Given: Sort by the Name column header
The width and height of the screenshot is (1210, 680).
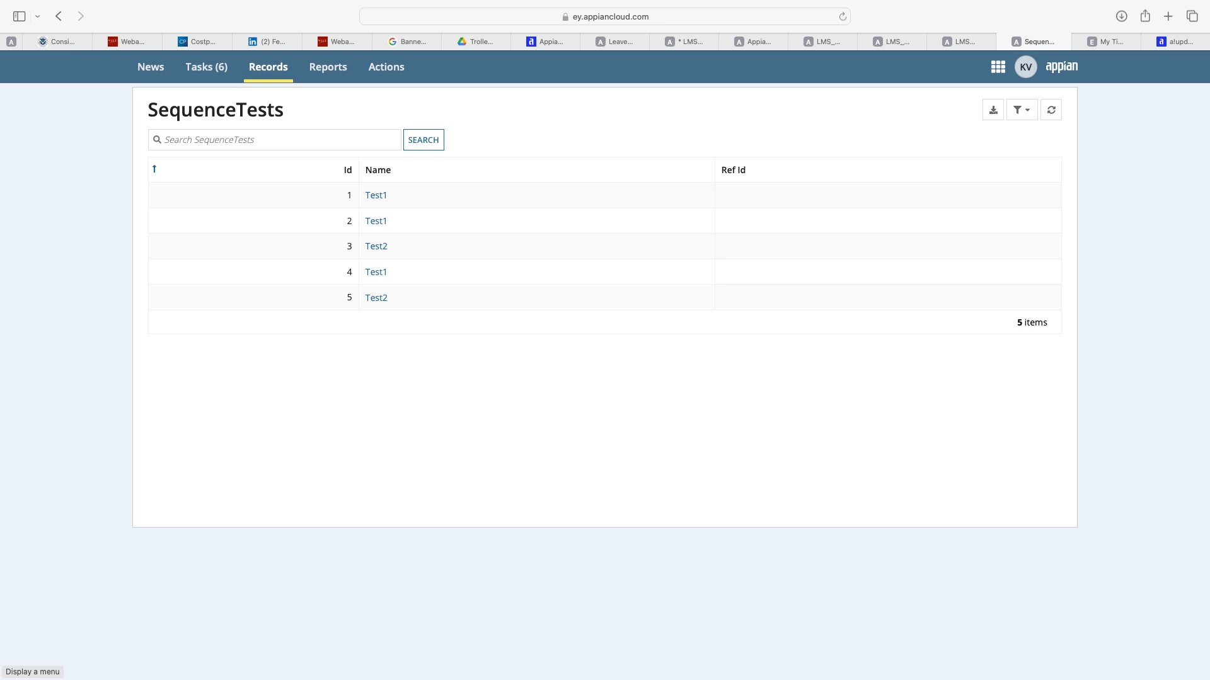Looking at the screenshot, I should [x=378, y=170].
